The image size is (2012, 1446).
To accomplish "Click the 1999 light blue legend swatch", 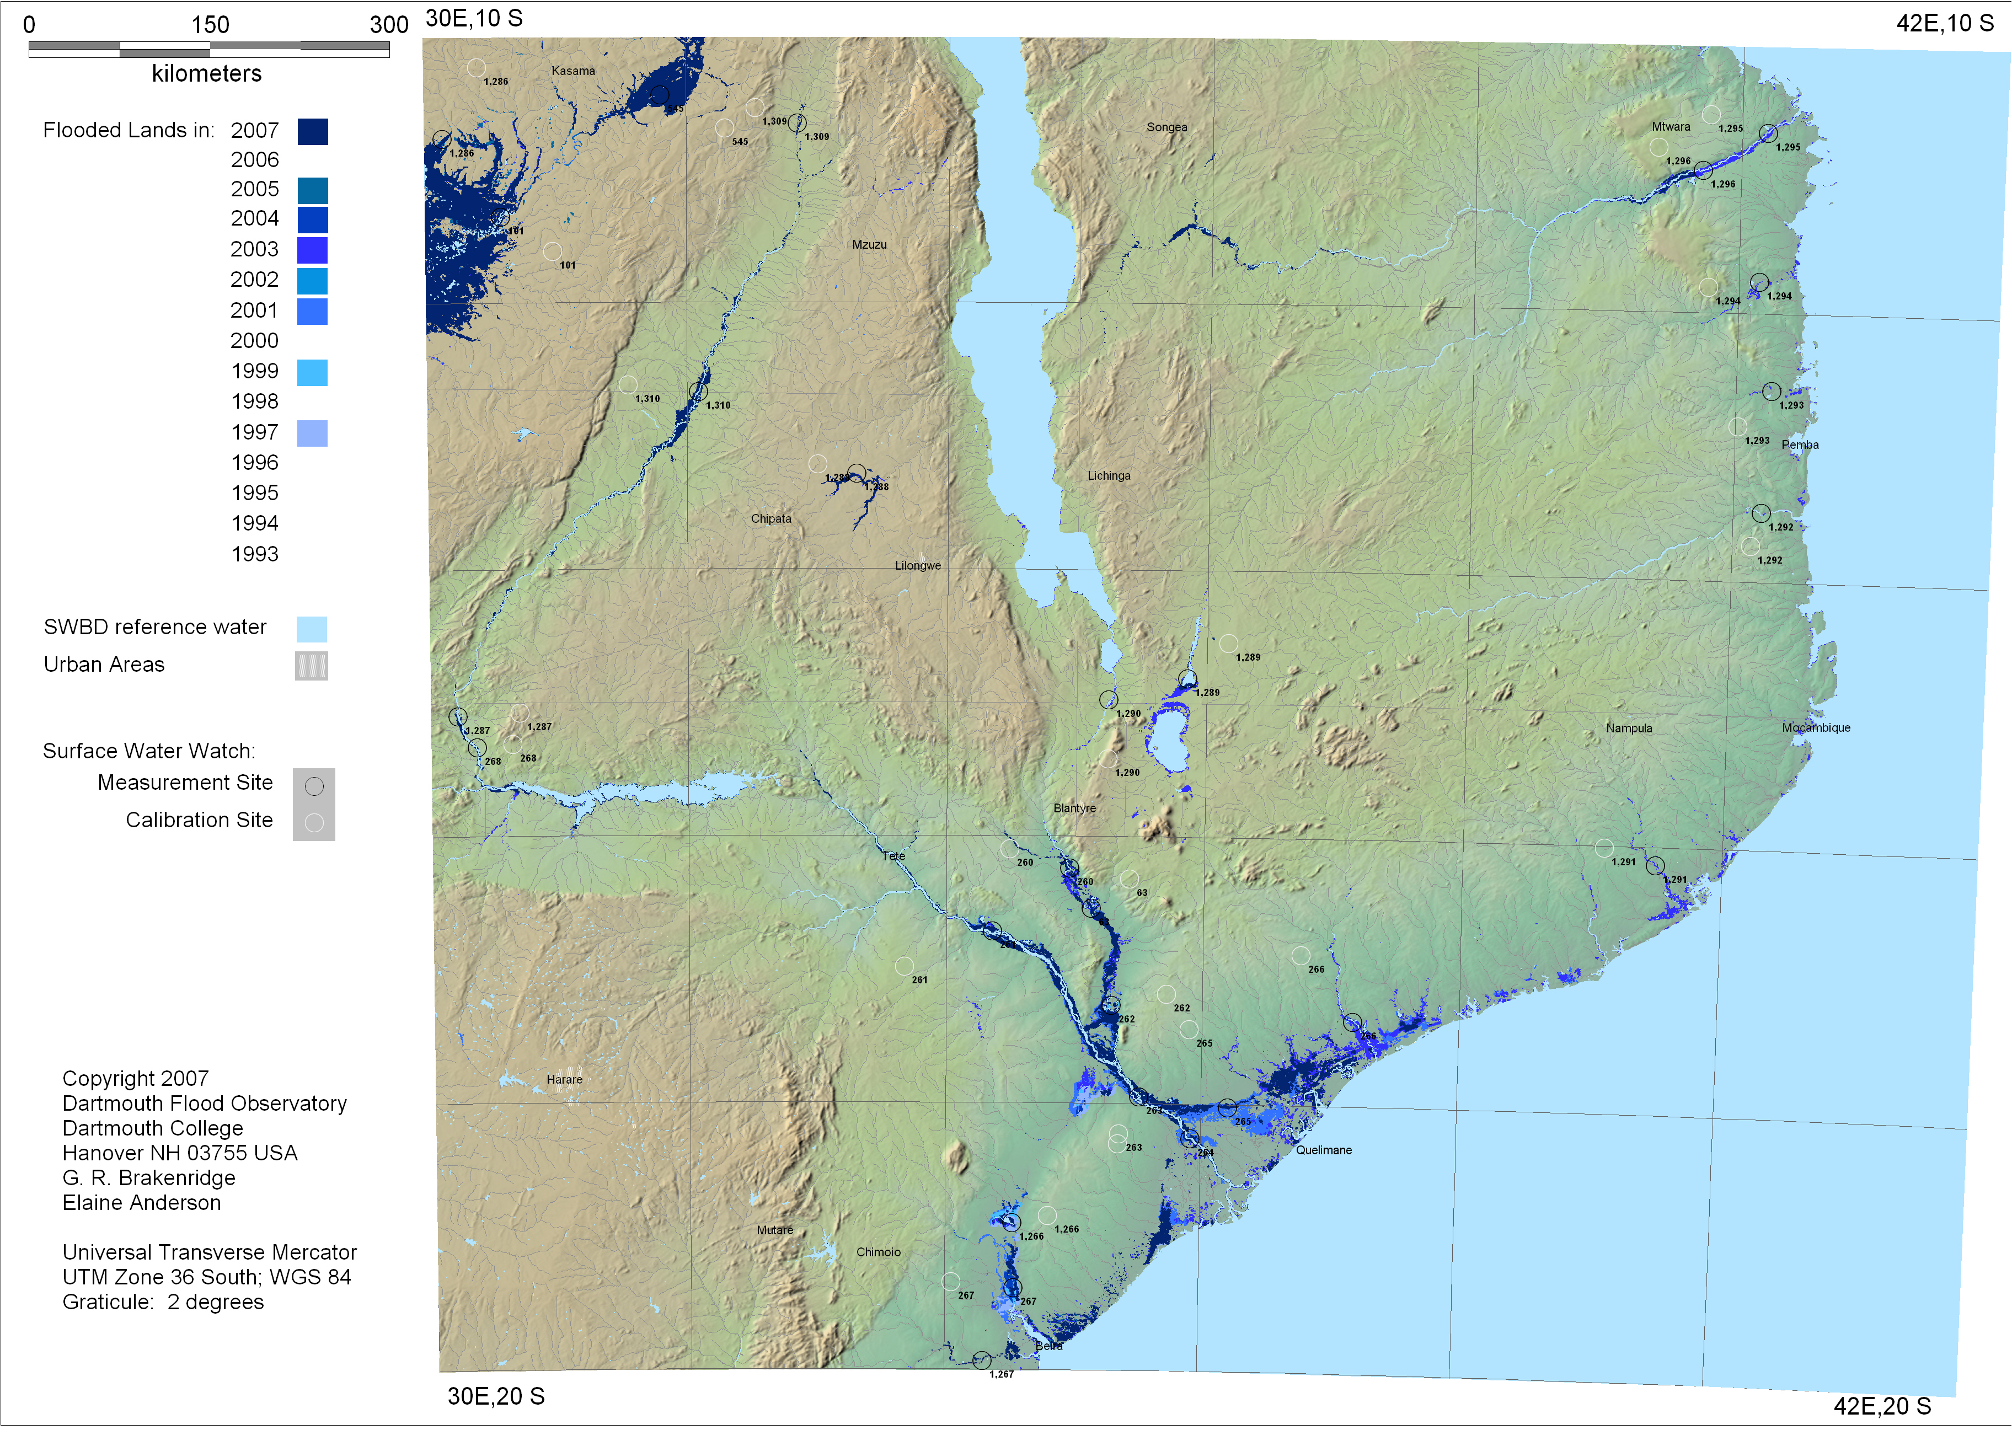I will (x=312, y=372).
